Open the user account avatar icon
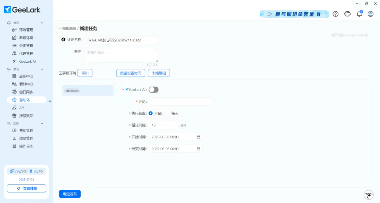Image resolution: width=380 pixels, height=203 pixels. 370,14
